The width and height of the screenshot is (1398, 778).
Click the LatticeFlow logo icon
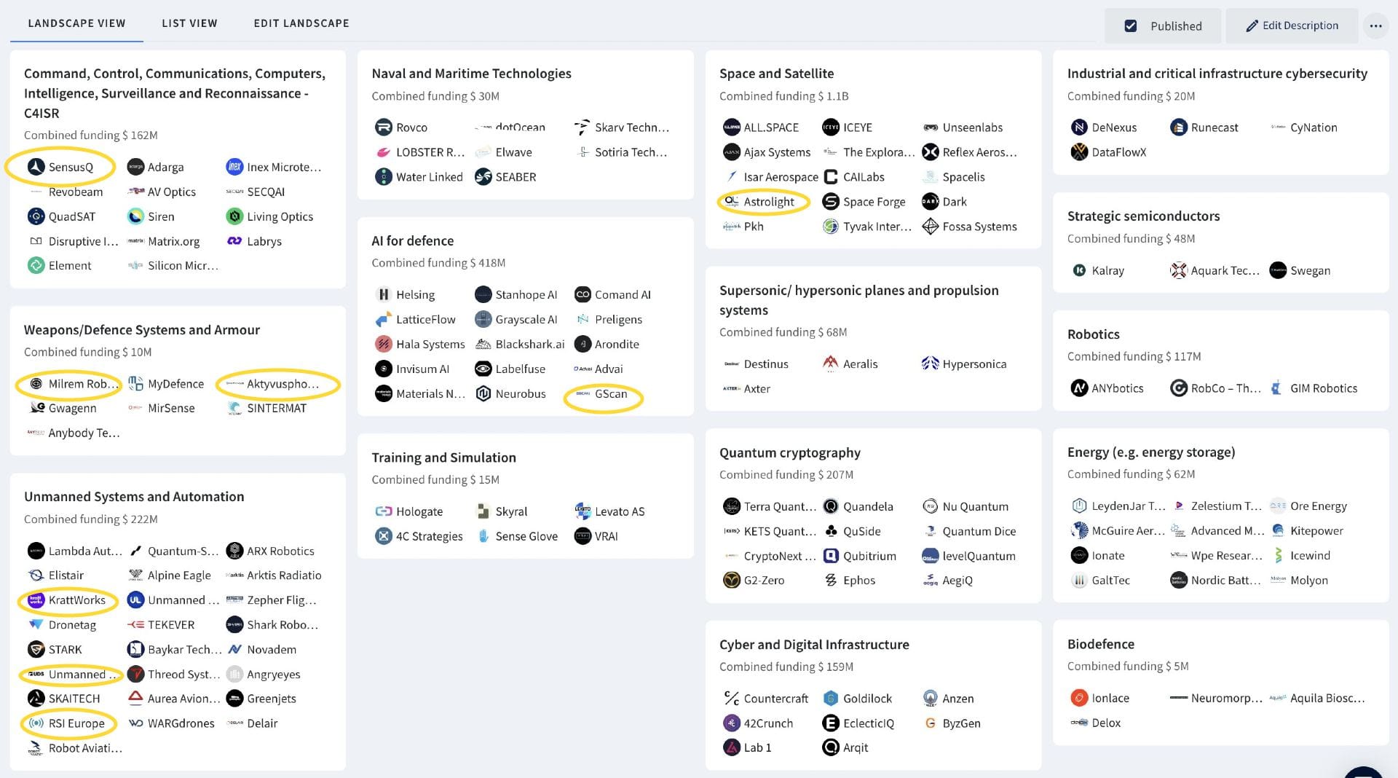click(384, 319)
